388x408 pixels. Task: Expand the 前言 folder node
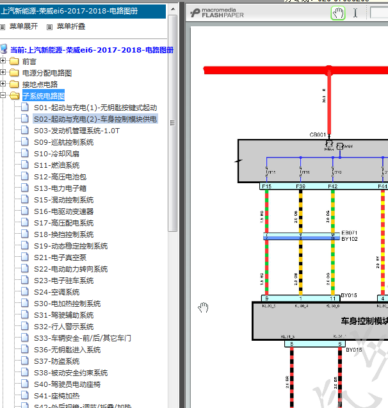point(3,61)
